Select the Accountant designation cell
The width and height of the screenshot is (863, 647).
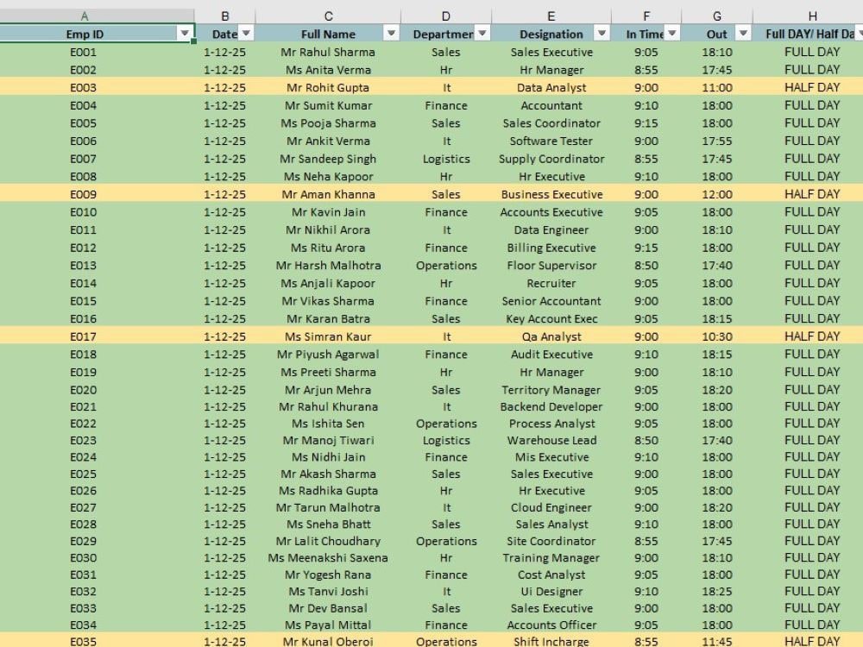(551, 105)
